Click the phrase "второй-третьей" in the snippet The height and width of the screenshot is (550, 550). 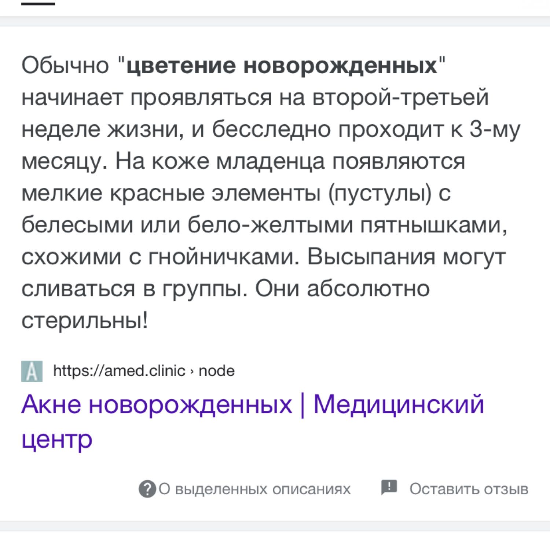click(x=401, y=98)
